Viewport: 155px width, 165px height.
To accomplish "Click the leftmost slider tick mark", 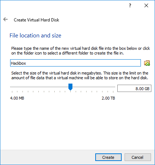I will click(12, 92).
